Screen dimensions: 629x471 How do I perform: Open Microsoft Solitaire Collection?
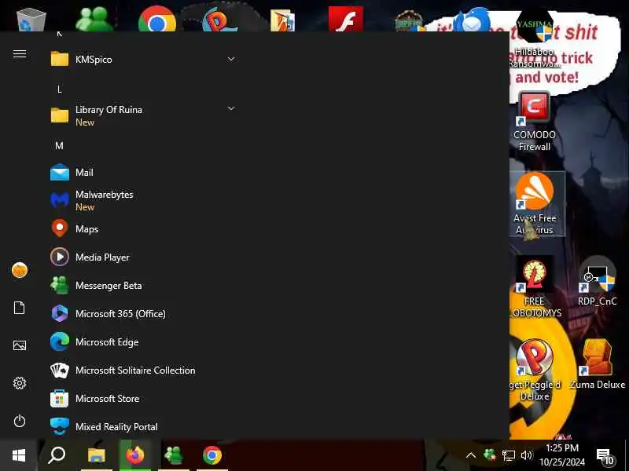[x=142, y=370]
